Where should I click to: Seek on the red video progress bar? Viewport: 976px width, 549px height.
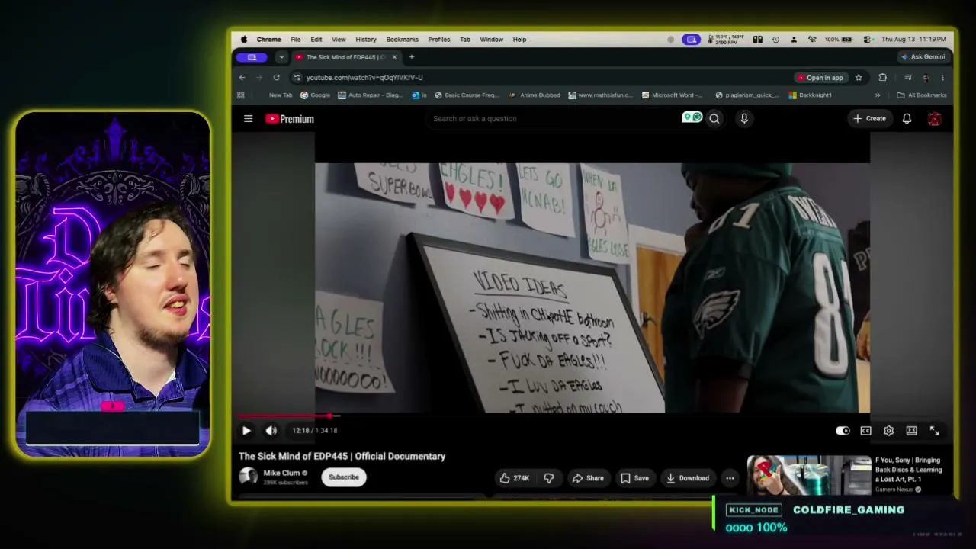click(592, 416)
